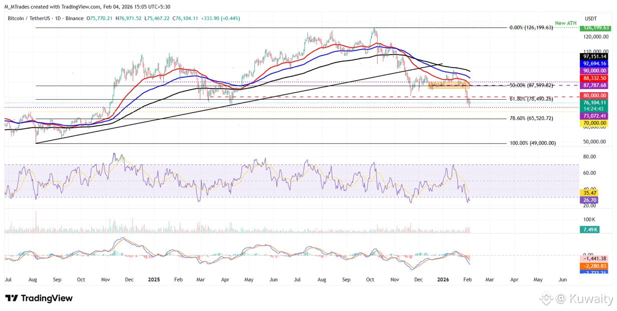
Task: Select the red 80,000.00 dashed level tag
Action: (595, 95)
